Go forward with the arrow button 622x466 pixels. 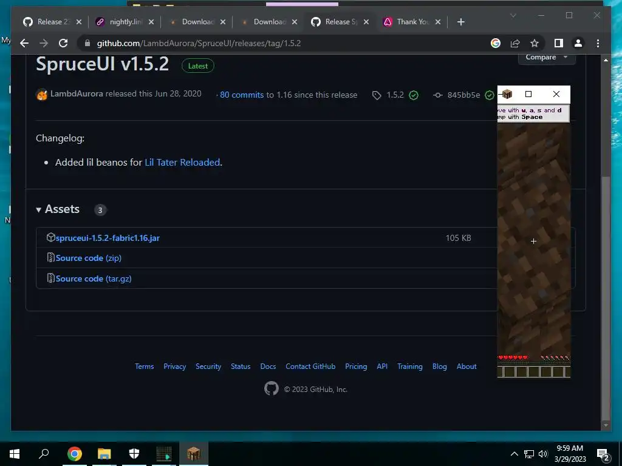click(44, 43)
